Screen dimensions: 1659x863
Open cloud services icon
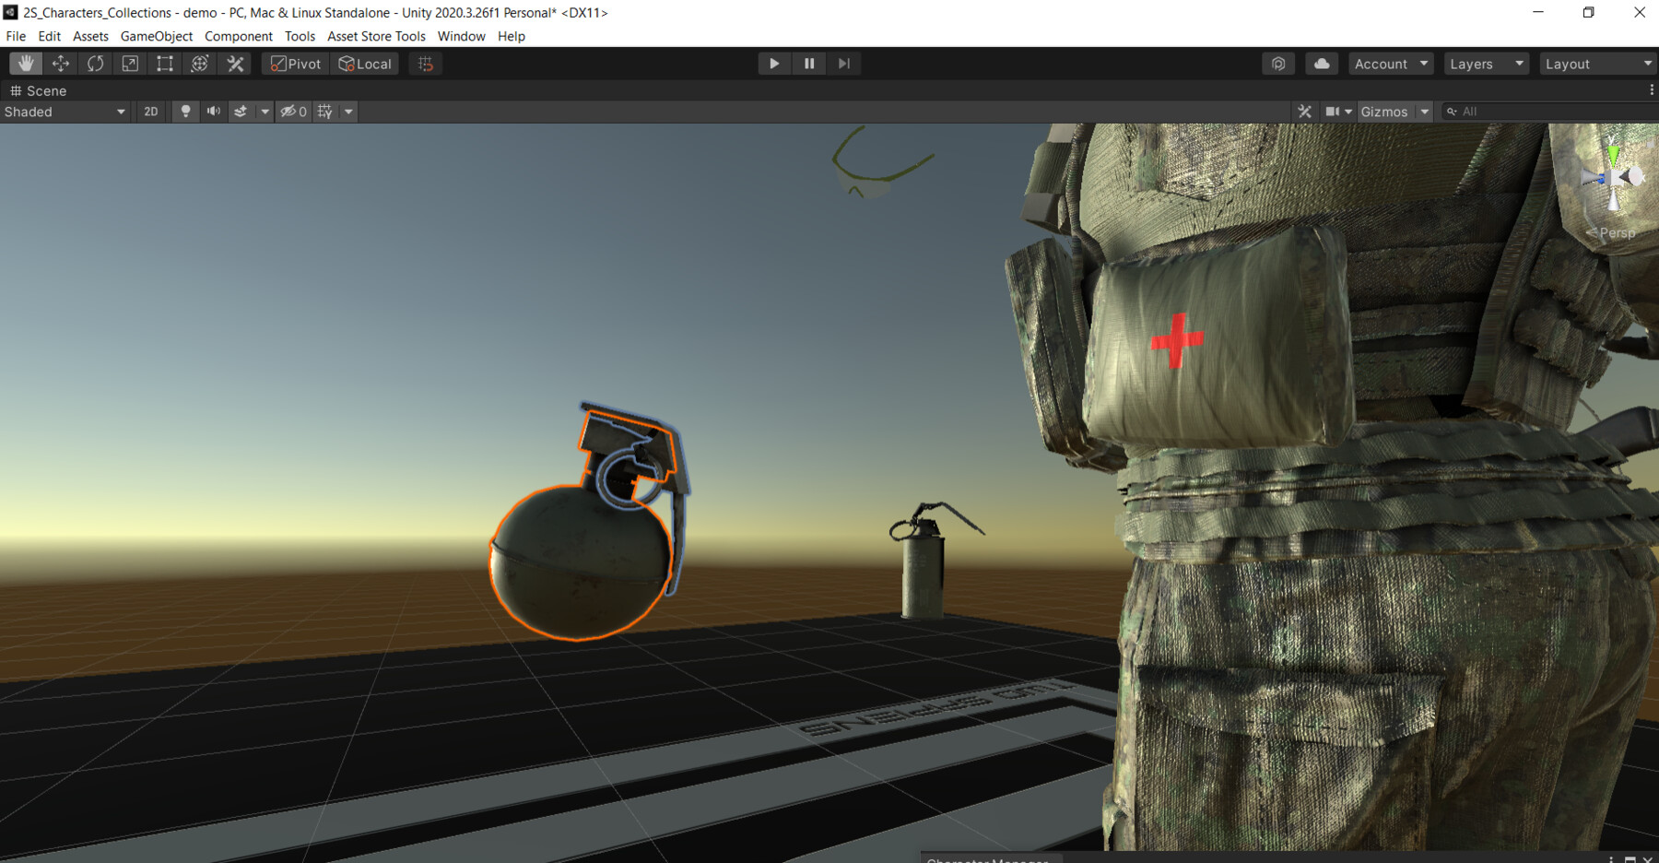[x=1322, y=64]
